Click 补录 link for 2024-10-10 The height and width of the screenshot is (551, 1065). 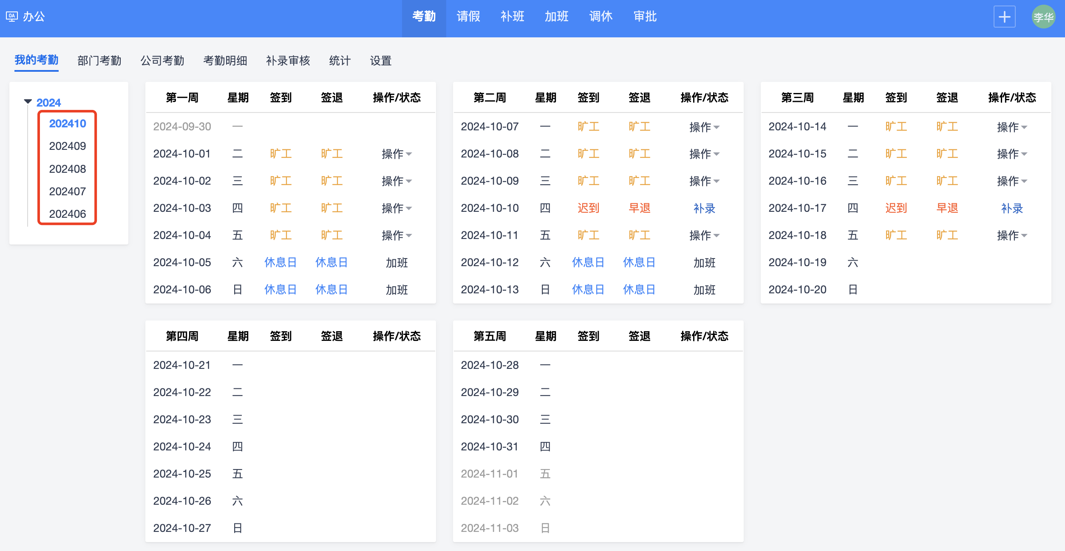(x=704, y=208)
